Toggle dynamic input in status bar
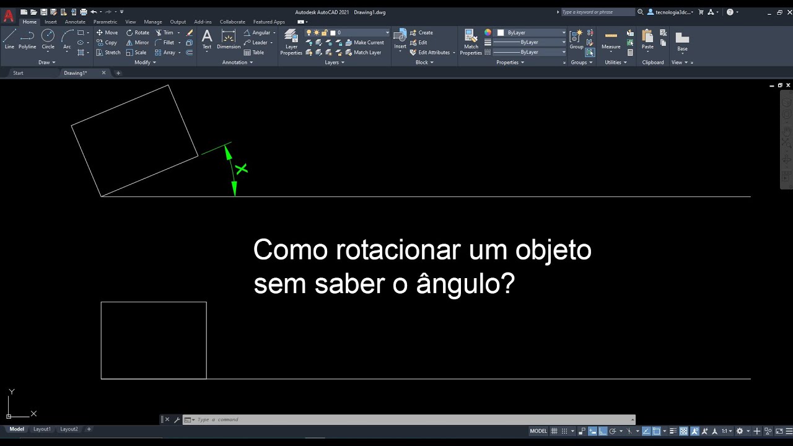The height and width of the screenshot is (446, 793). coord(592,431)
